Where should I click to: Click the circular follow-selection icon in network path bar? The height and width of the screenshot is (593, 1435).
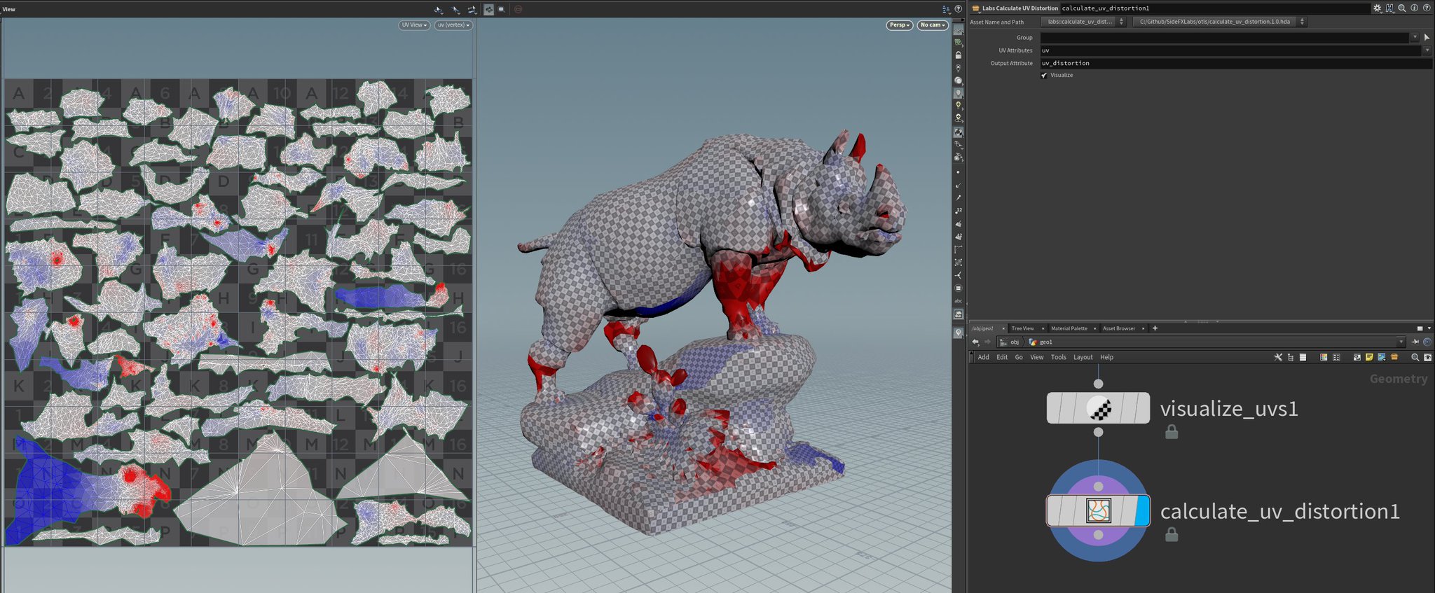1427,342
